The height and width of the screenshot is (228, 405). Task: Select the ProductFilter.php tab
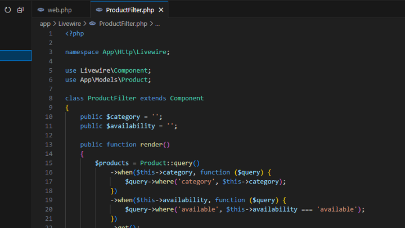[x=129, y=10]
